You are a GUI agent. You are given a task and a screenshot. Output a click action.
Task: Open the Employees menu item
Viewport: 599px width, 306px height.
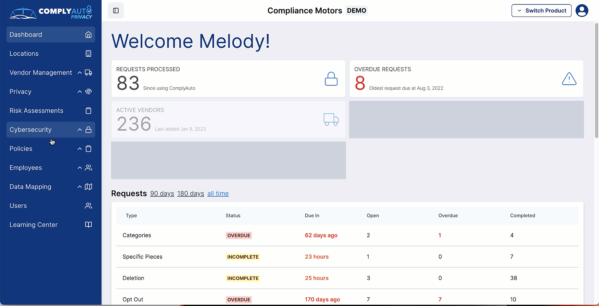pyautogui.click(x=26, y=168)
